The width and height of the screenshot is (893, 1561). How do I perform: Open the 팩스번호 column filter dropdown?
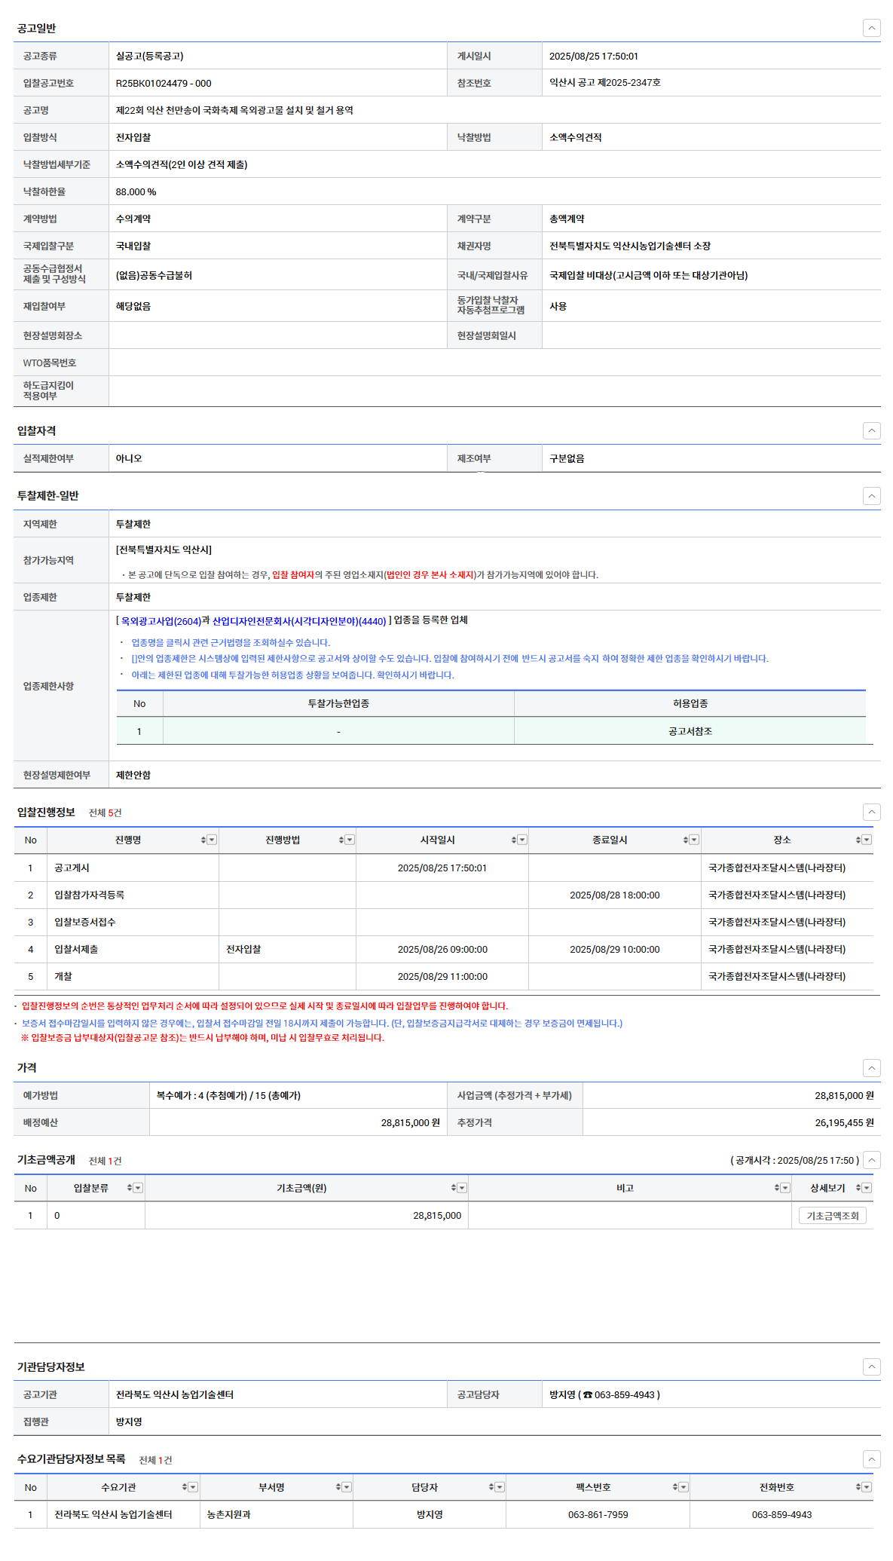(684, 1487)
